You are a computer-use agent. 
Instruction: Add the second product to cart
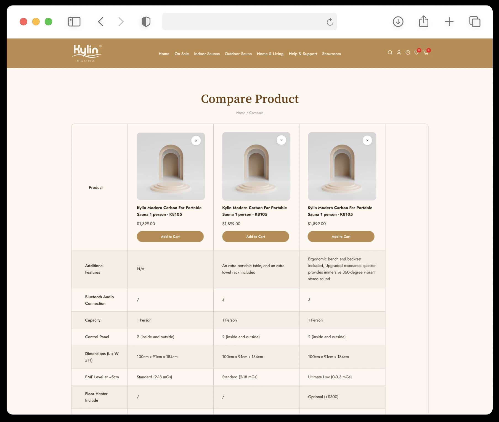256,237
